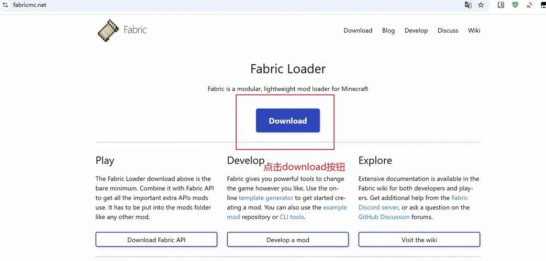The height and width of the screenshot is (261, 546).
Task: Click the colorful pen extension icon
Action: [530, 5]
